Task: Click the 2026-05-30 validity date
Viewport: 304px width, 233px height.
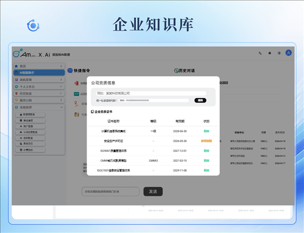Action: pos(180,141)
